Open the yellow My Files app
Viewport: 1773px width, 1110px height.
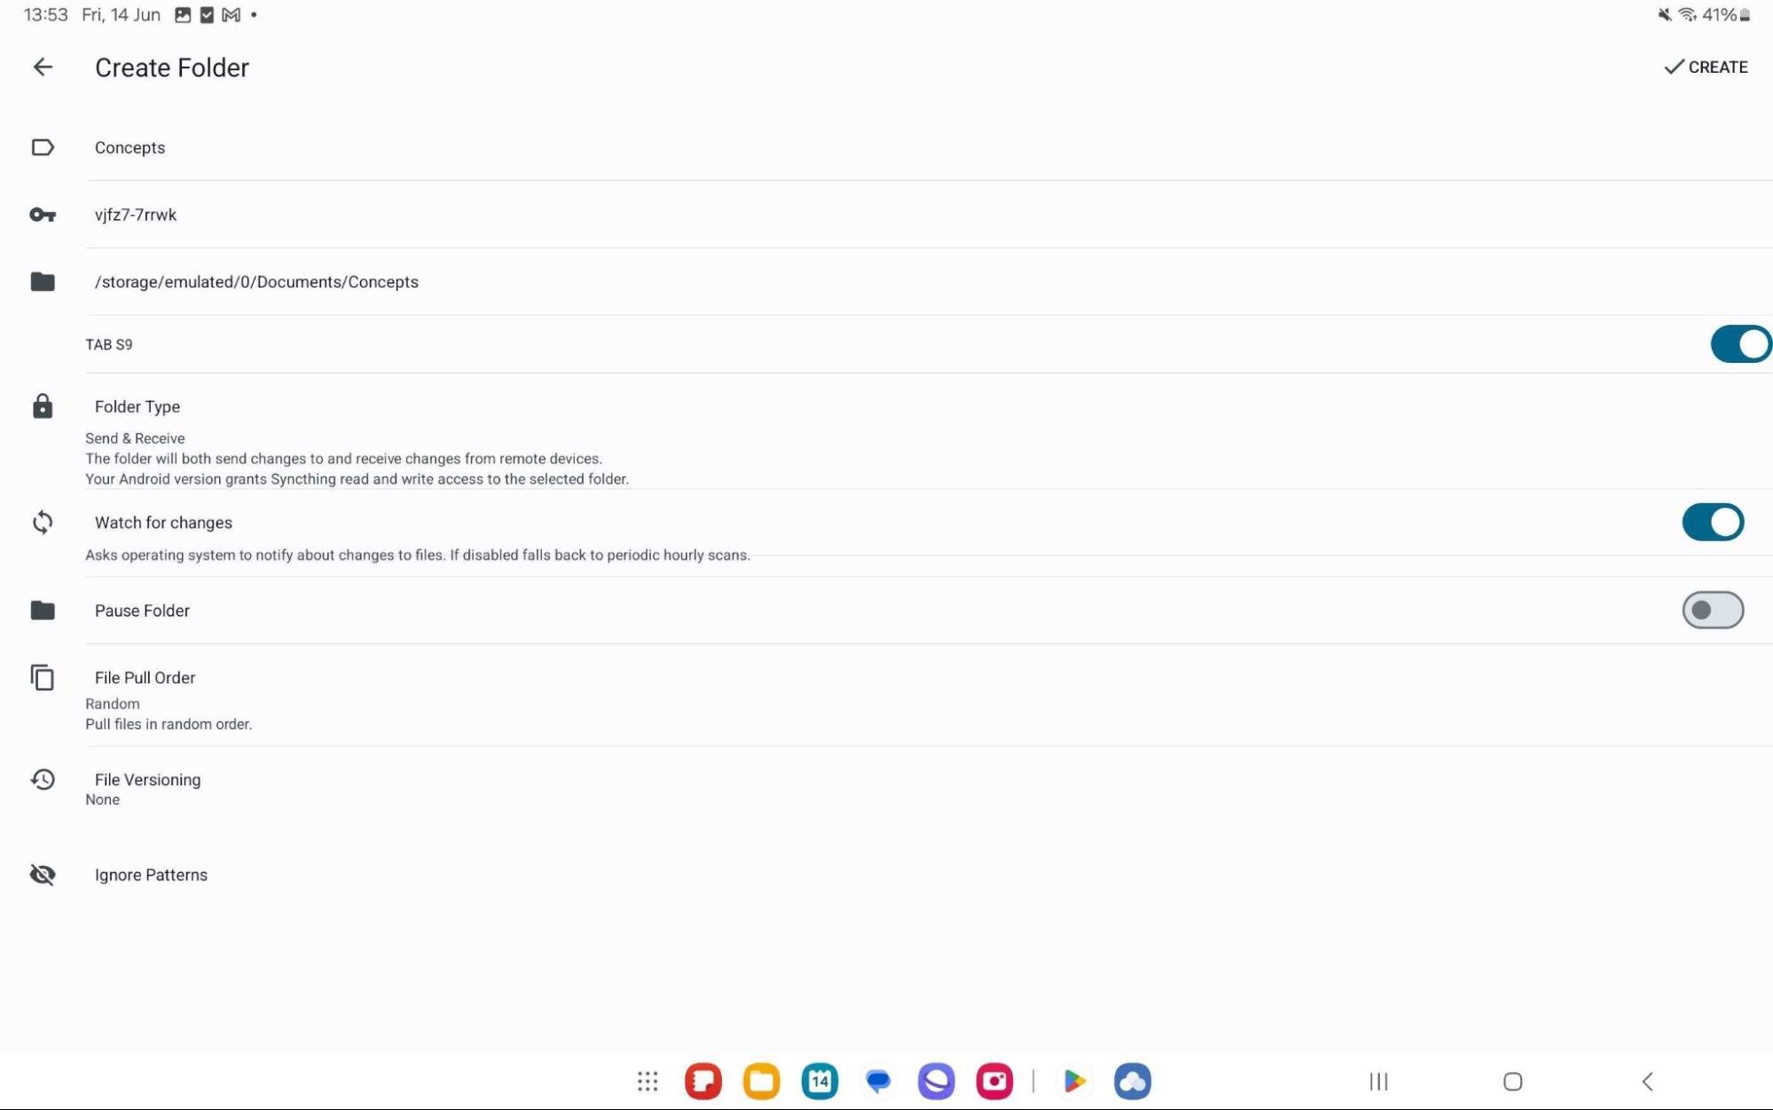coord(762,1081)
